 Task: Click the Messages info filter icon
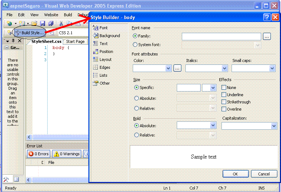click(x=86, y=154)
